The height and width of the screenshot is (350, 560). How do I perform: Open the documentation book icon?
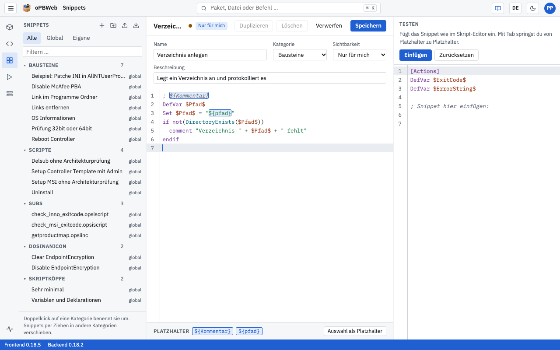point(498,8)
